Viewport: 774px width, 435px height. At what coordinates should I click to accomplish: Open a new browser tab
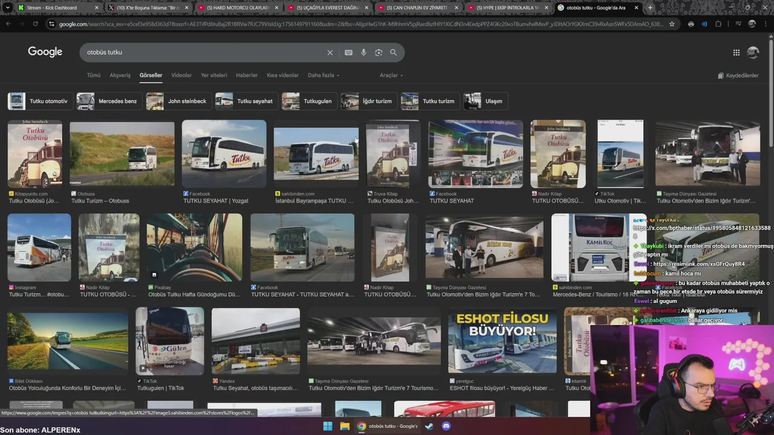[x=650, y=8]
